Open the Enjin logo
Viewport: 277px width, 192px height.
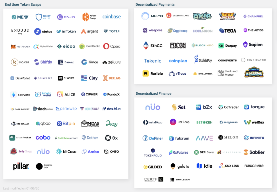coord(66,17)
